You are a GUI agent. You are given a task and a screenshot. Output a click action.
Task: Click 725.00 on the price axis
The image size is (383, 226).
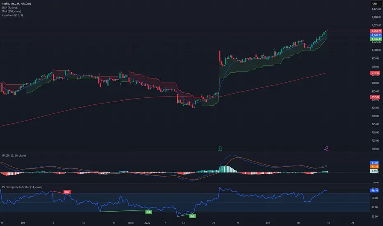[376, 141]
